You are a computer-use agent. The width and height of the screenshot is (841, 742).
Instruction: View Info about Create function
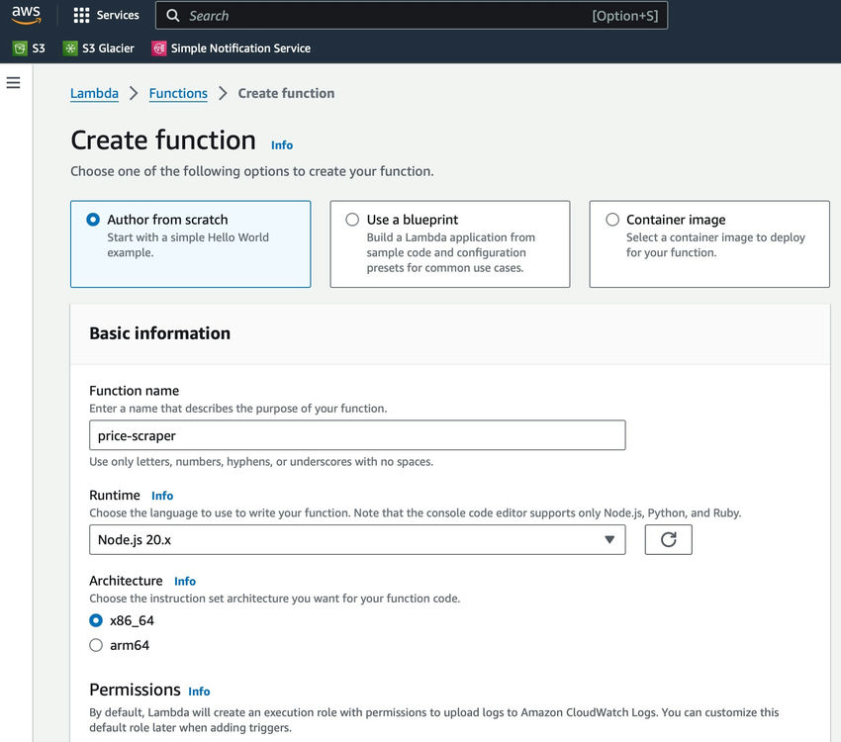tap(281, 144)
